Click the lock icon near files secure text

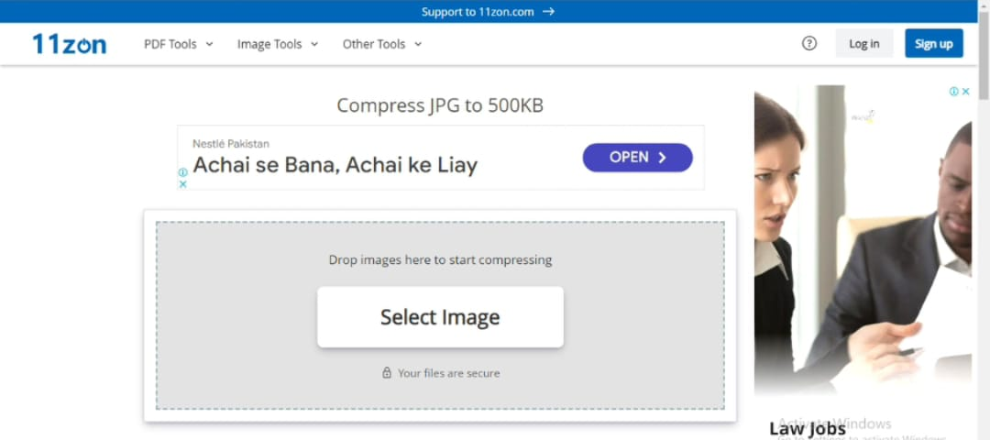[x=387, y=373]
